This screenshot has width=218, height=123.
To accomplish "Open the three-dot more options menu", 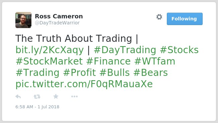I will [x=74, y=97].
